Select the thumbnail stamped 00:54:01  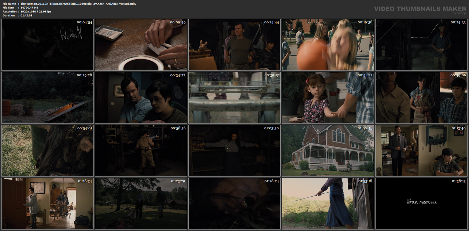[x=48, y=151]
